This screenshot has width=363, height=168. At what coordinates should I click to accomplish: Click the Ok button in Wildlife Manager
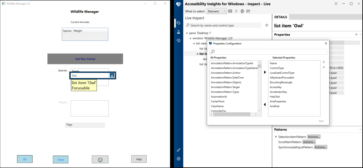point(25,159)
